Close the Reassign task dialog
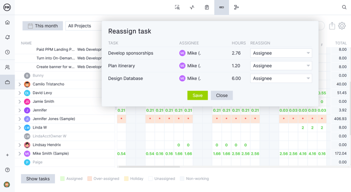 click(x=222, y=95)
